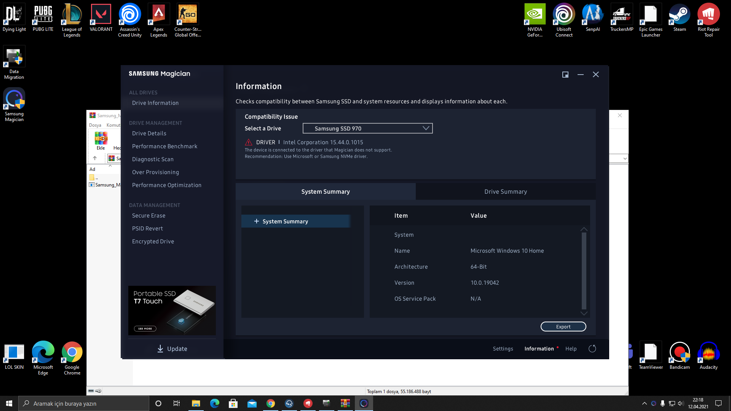The image size is (731, 411).
Task: Open address dropdown in WinRAR window
Action: tap(625, 158)
